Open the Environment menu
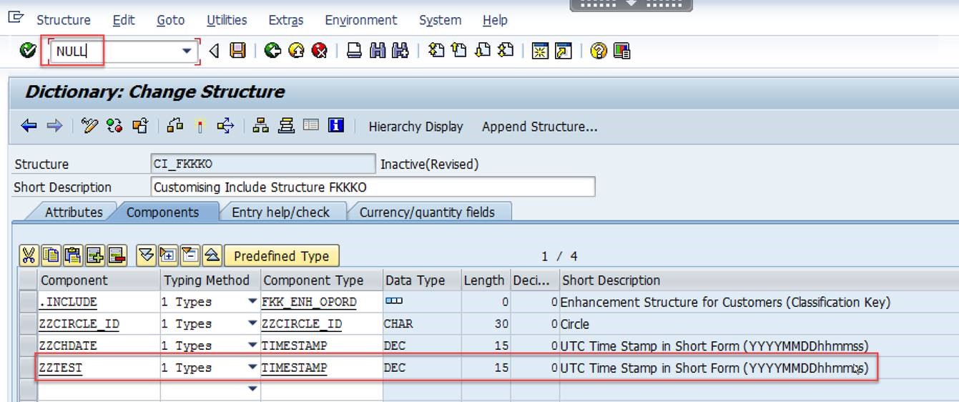 [x=362, y=20]
